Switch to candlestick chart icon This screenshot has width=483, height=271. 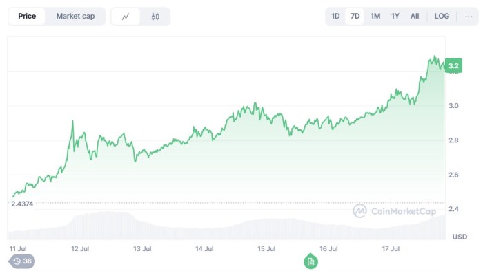click(155, 17)
